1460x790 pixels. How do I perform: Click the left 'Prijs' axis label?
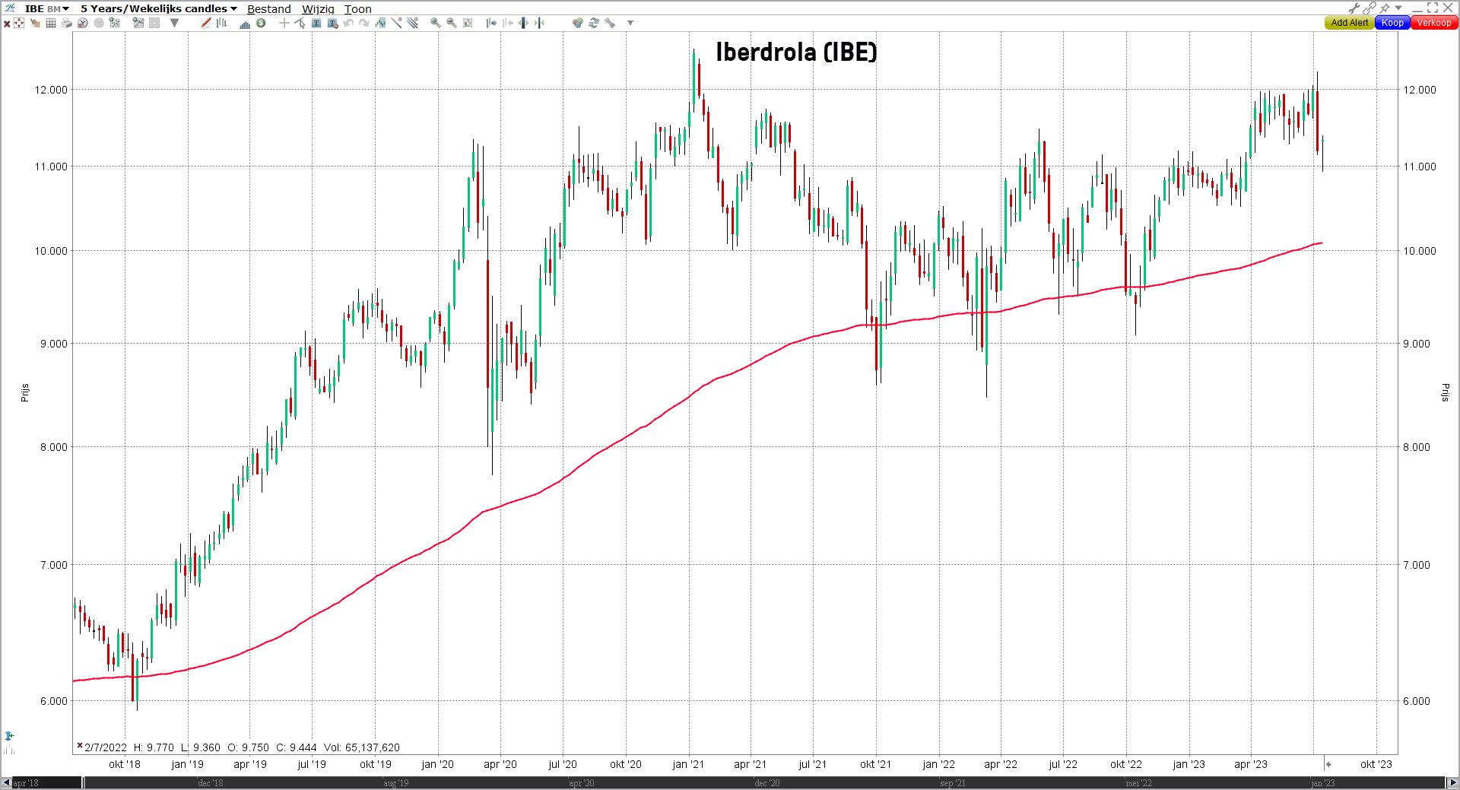click(x=24, y=392)
